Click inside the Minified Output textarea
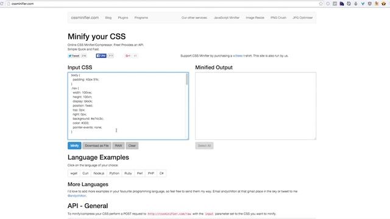Screen dimensions: 390x219 click(256, 106)
